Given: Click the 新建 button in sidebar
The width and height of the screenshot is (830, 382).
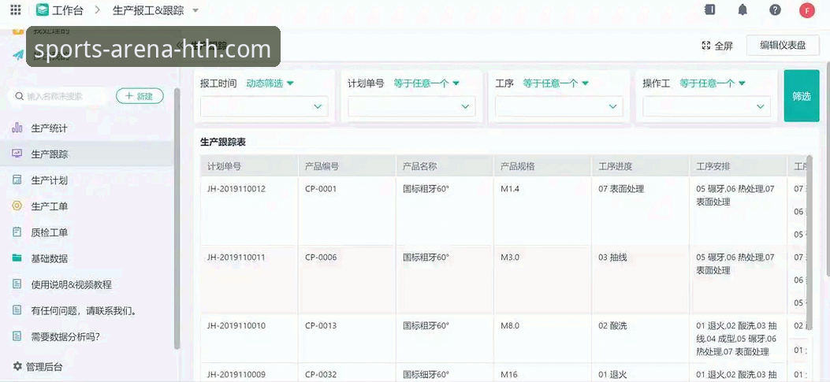Looking at the screenshot, I should coord(140,96).
